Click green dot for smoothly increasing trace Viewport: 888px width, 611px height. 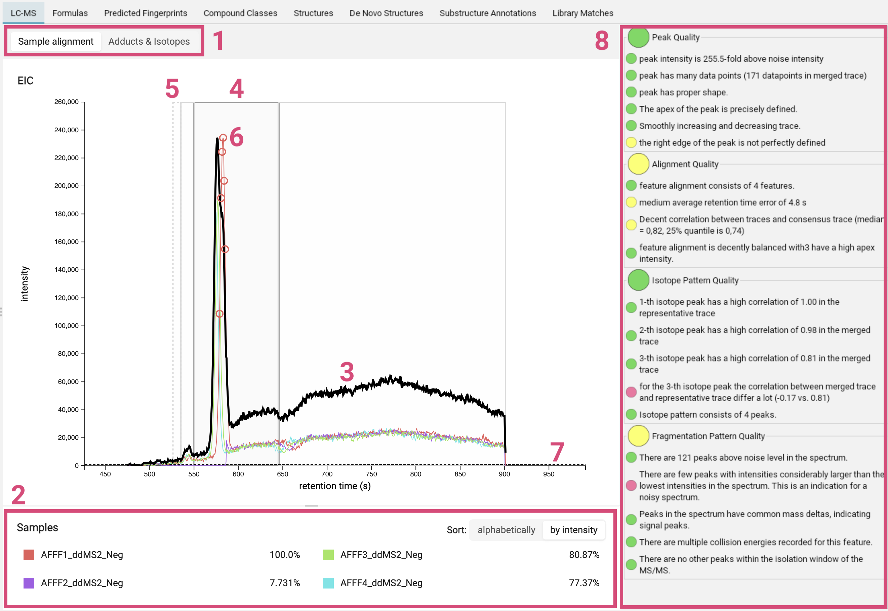631,126
